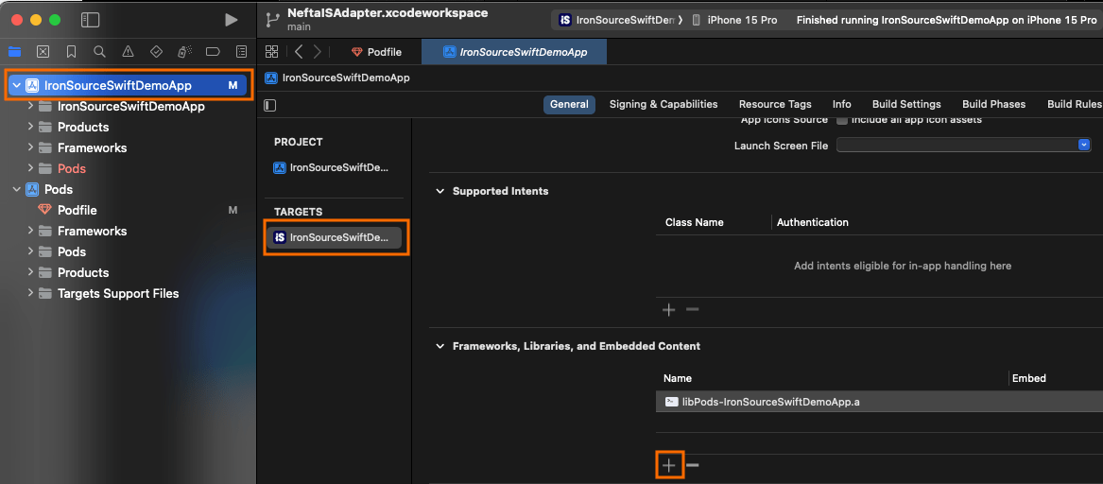This screenshot has height=484, width=1103.
Task: Hide the project and targets list
Action: [270, 105]
